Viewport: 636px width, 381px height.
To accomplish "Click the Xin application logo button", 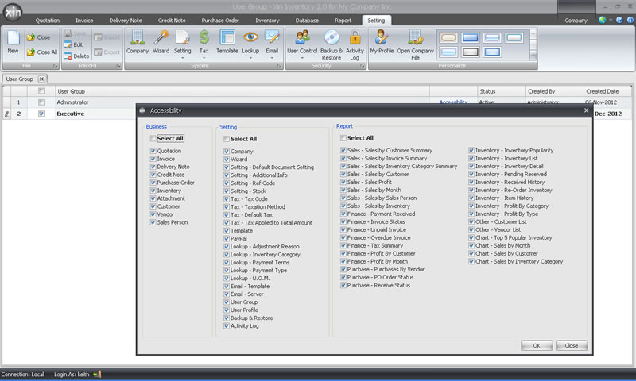I will [x=13, y=13].
